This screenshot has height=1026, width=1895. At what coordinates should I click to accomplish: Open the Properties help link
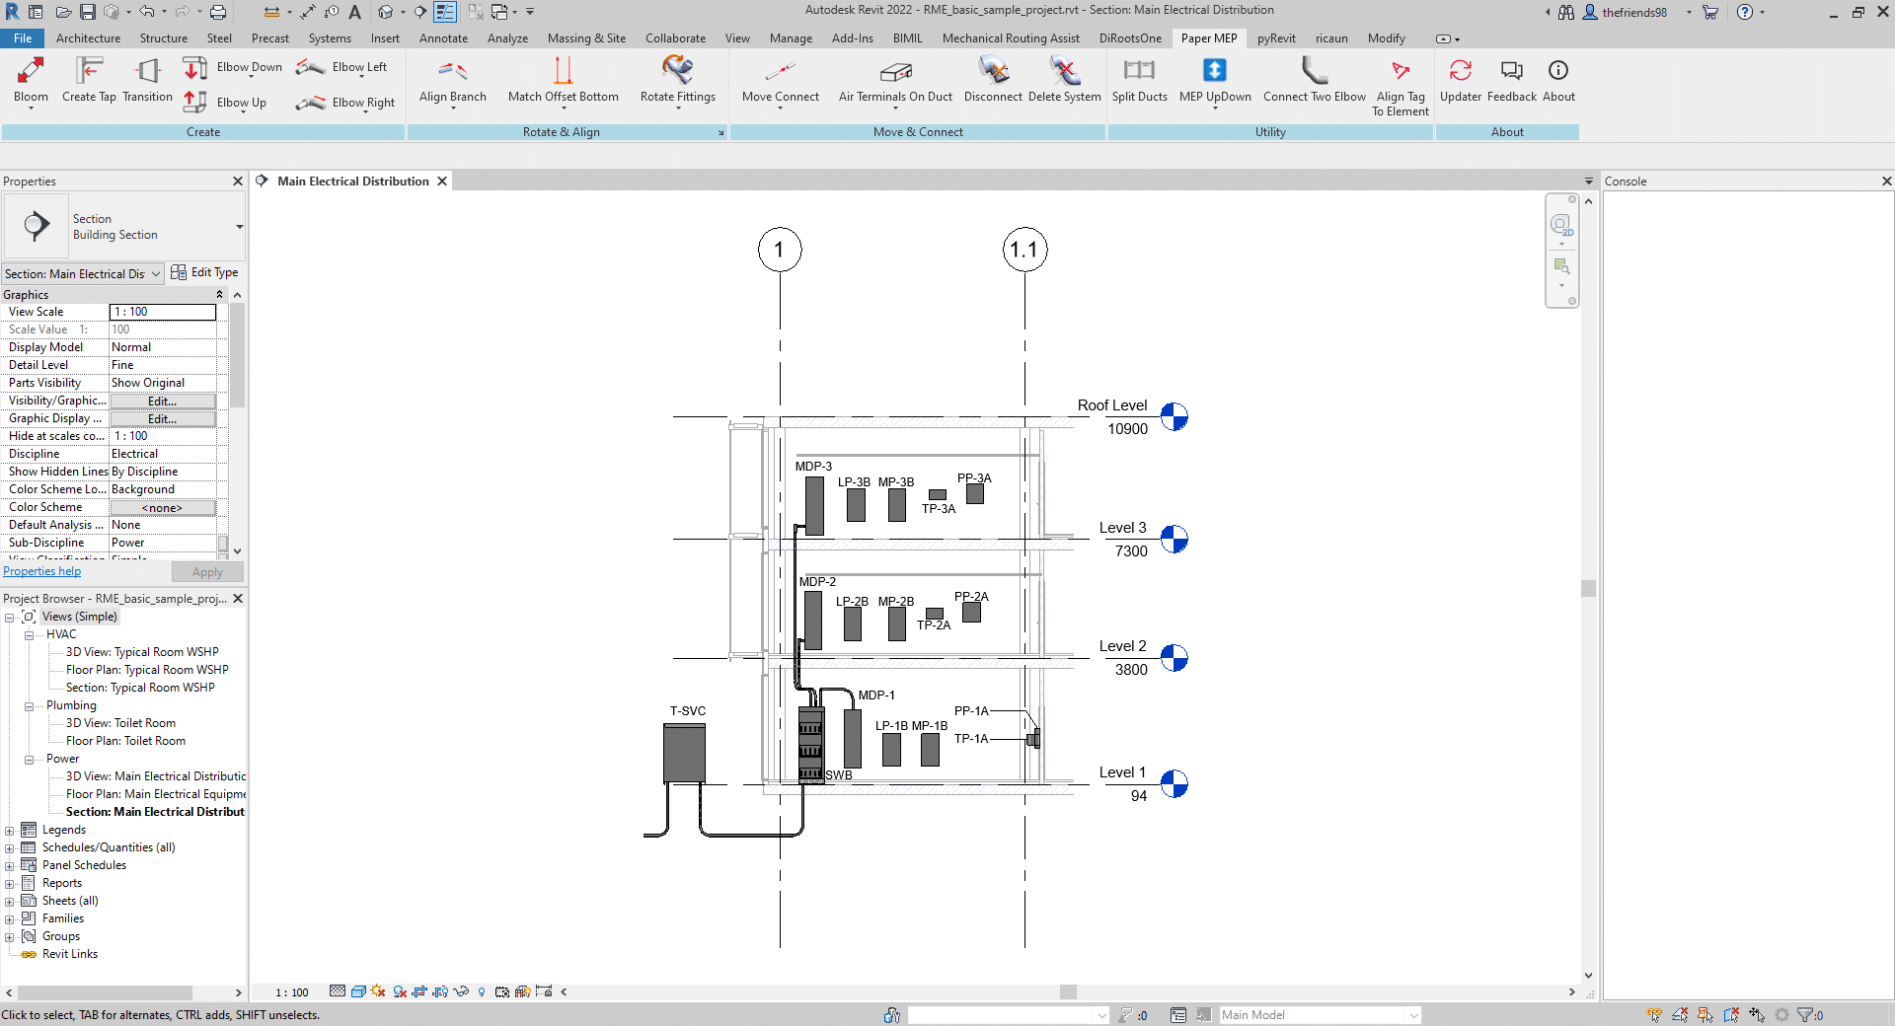click(42, 572)
